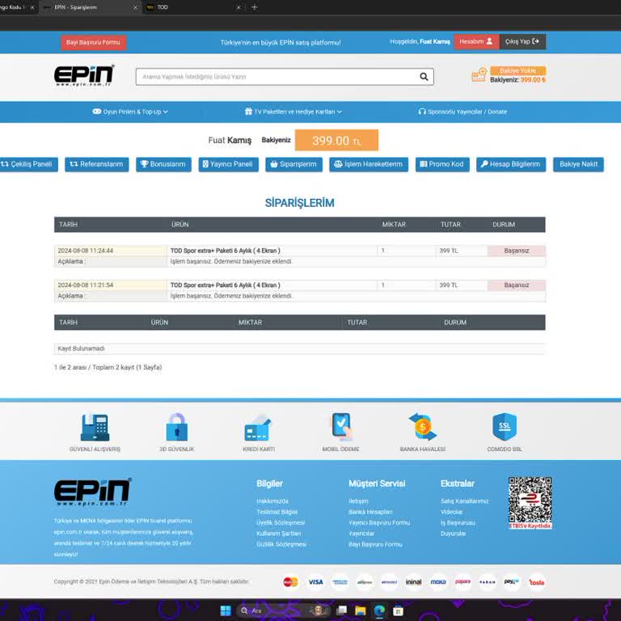
Task: Click the ETBIS QR code
Action: [x=530, y=503]
